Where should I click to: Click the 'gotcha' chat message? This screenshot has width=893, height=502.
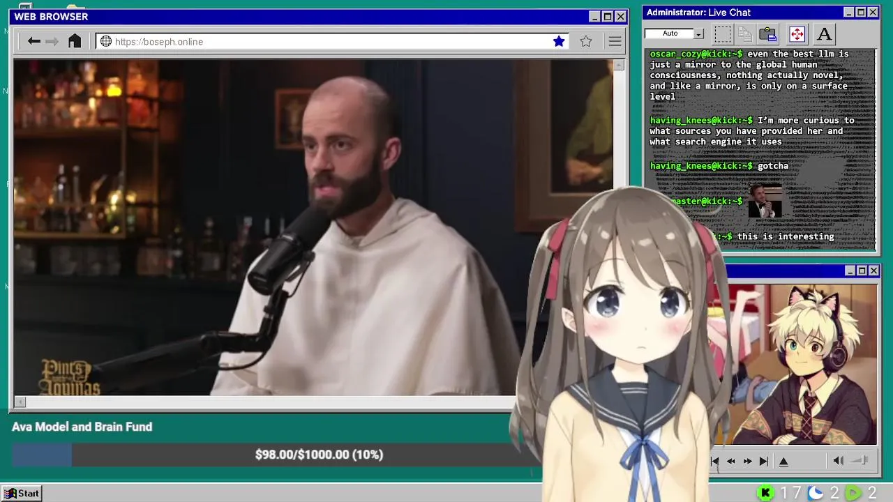tap(773, 166)
